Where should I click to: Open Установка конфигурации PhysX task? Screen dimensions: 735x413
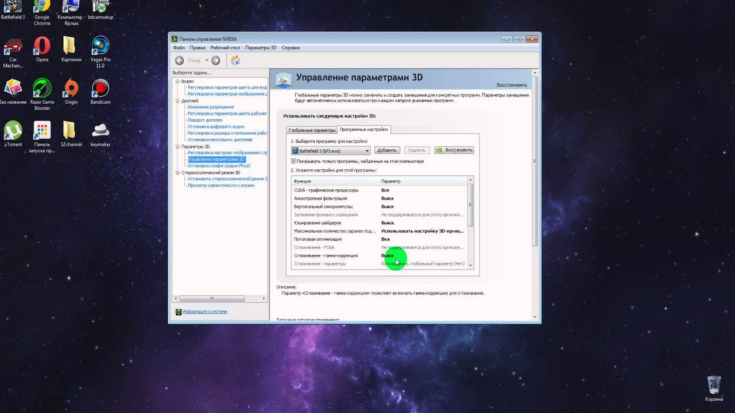[219, 166]
